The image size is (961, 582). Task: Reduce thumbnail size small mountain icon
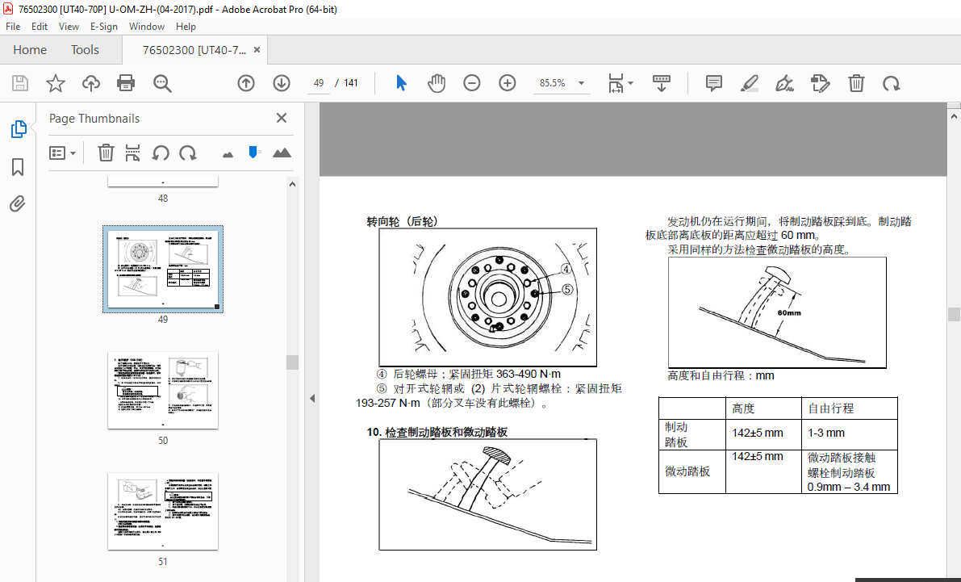click(x=228, y=154)
